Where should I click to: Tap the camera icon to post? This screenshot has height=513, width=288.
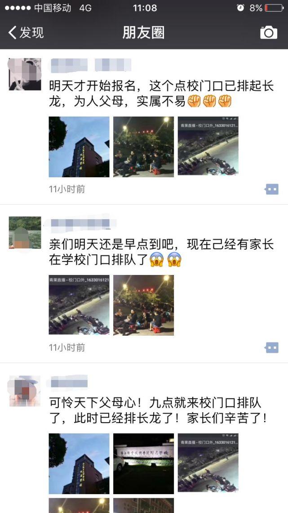(268, 33)
